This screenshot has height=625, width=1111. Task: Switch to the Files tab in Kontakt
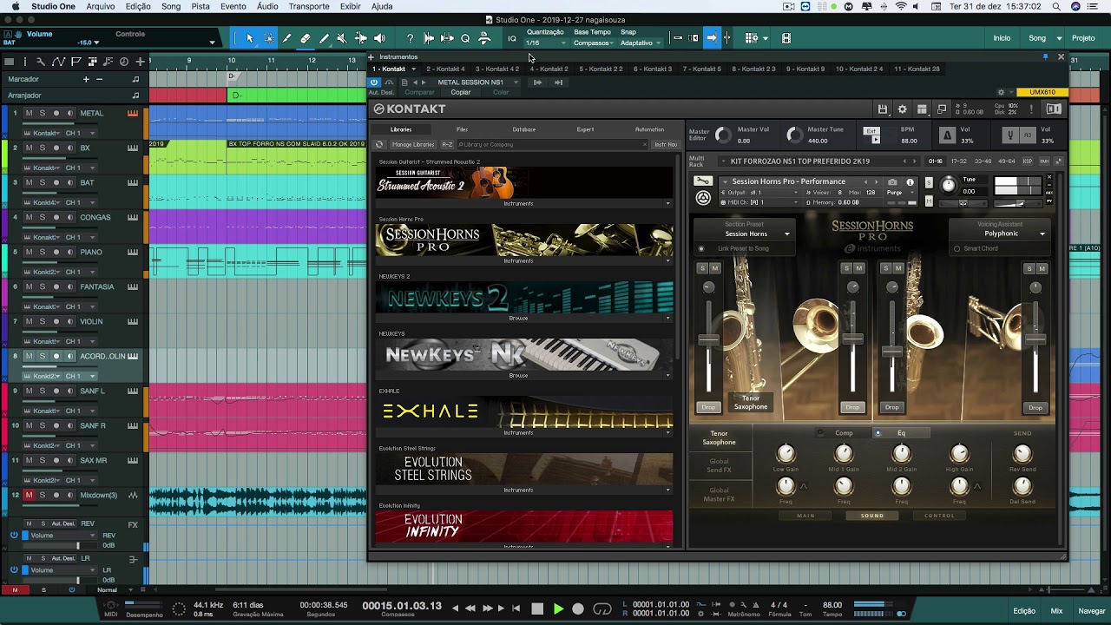pyautogui.click(x=462, y=129)
